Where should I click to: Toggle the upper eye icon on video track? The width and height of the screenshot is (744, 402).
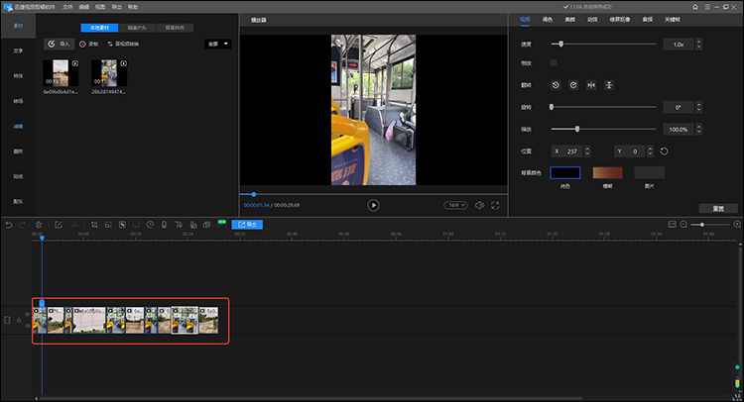point(27,315)
